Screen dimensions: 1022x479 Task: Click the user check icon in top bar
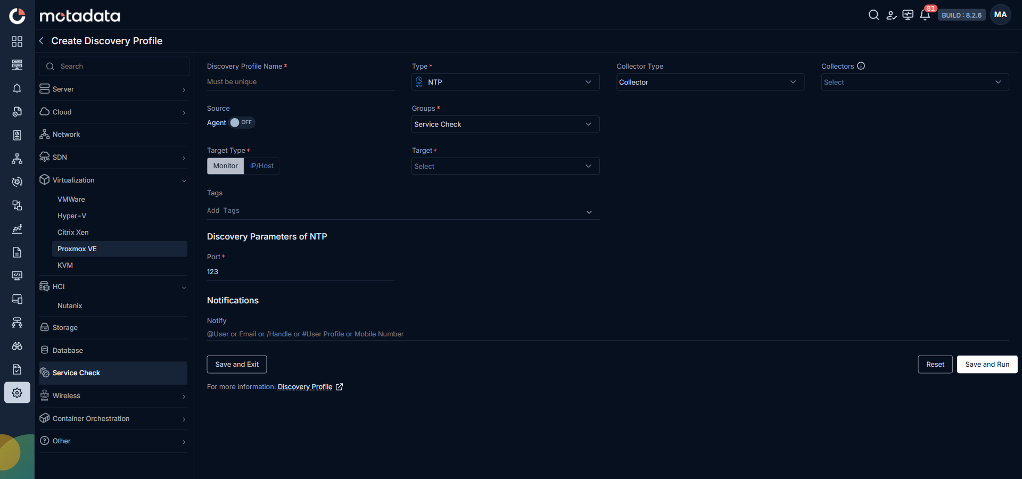(891, 15)
